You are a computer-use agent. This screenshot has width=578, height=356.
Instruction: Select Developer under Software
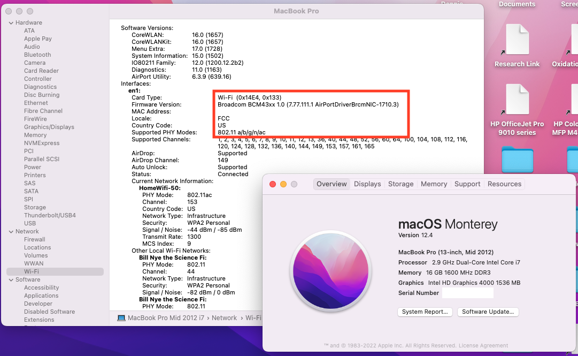point(38,304)
